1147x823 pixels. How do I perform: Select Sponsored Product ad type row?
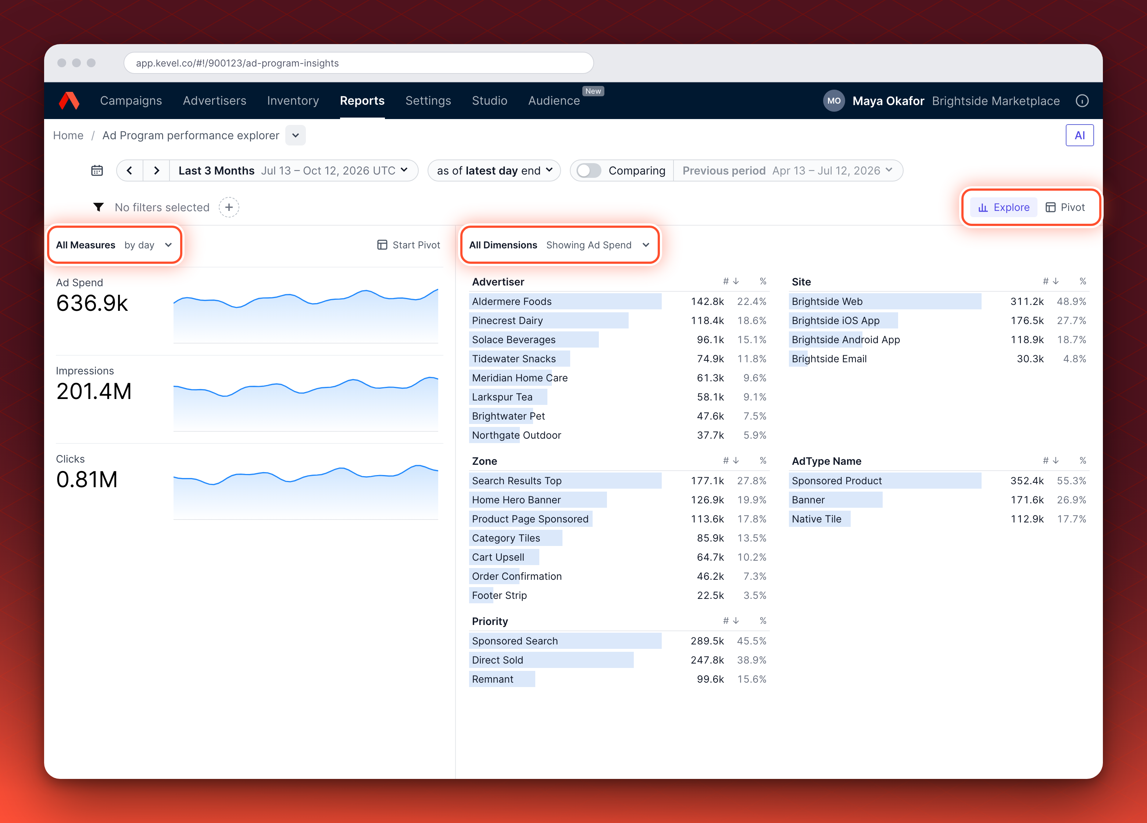point(939,481)
